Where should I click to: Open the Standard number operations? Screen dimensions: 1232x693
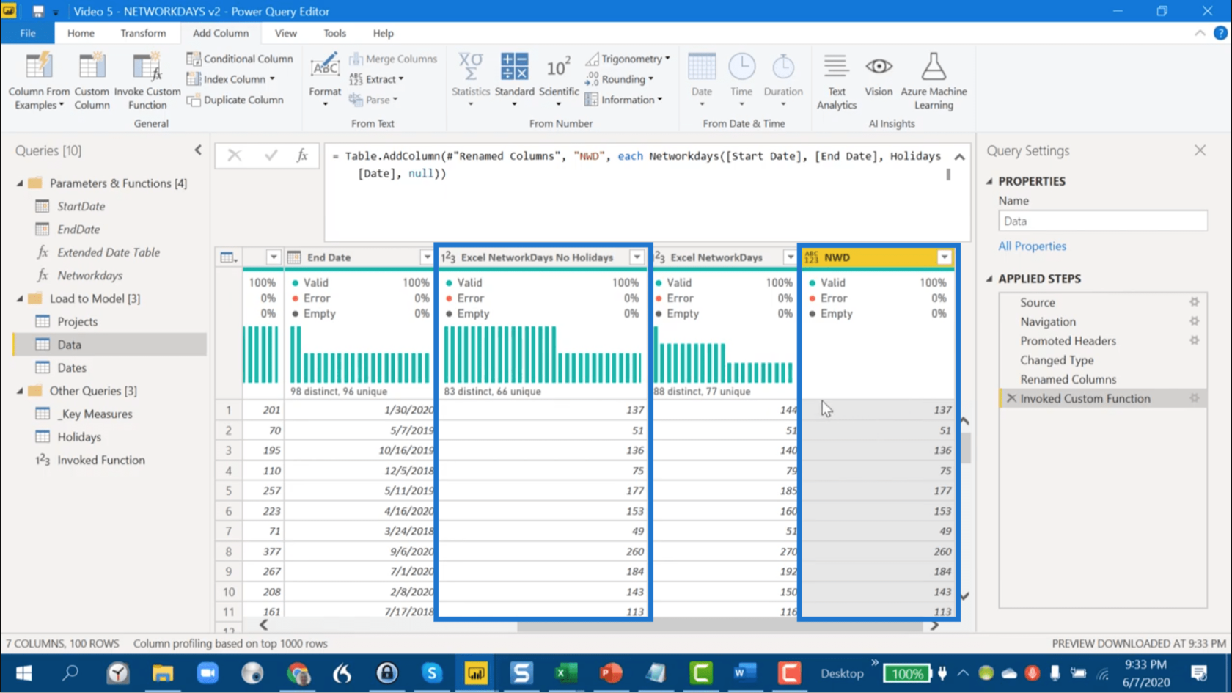[x=514, y=80]
